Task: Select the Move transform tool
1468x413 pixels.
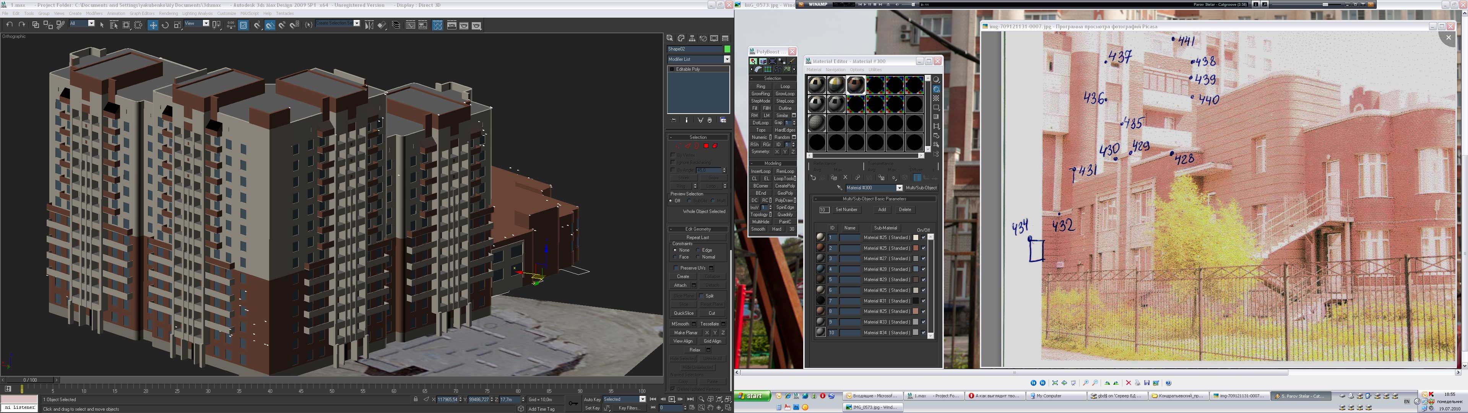Action: [x=153, y=25]
